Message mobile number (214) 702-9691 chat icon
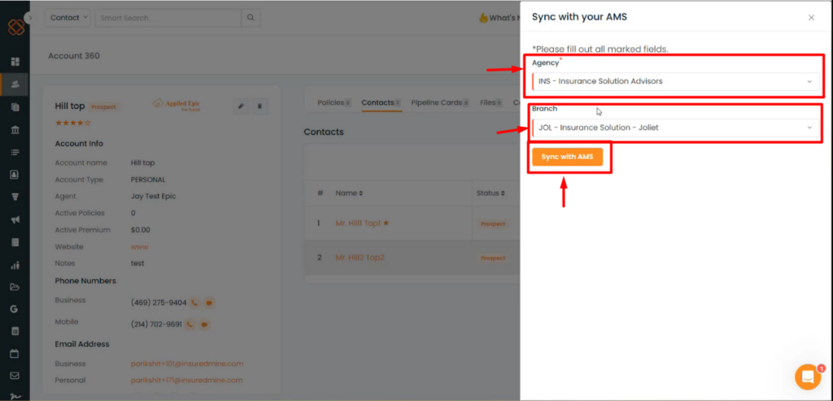 (204, 324)
